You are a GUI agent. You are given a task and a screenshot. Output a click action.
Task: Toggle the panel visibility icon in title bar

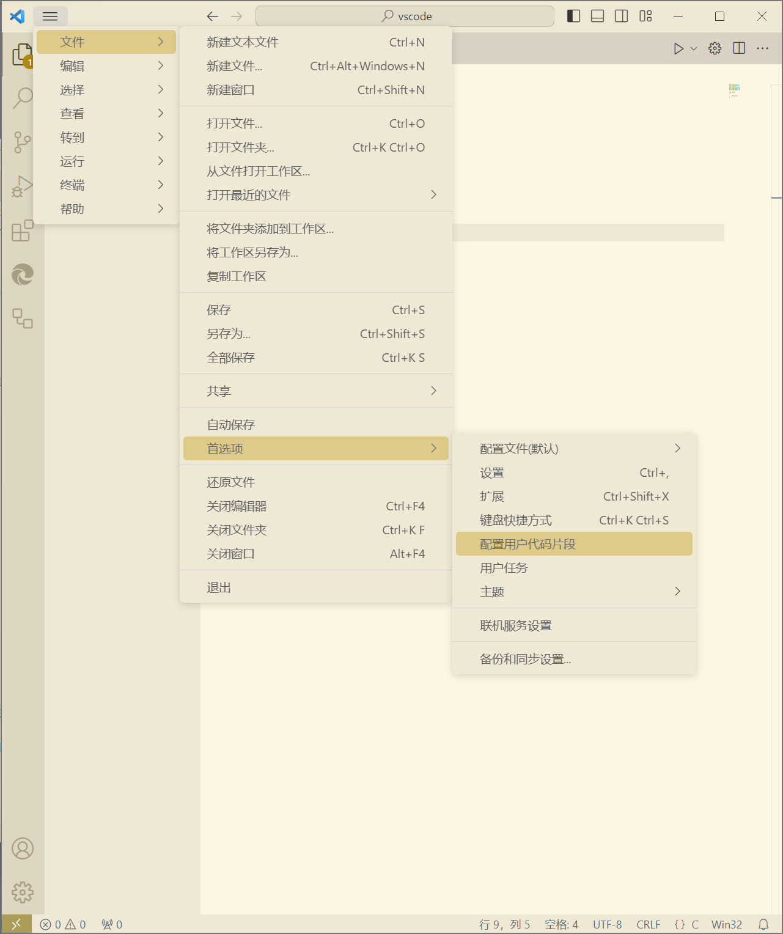[597, 16]
